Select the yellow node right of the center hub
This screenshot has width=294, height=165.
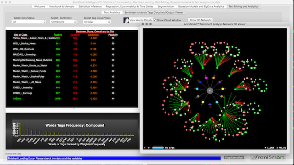pyautogui.click(x=222, y=89)
